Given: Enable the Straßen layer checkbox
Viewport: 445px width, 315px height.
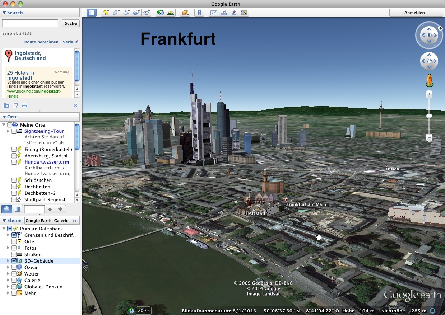Looking at the screenshot, I should pyautogui.click(x=14, y=254).
